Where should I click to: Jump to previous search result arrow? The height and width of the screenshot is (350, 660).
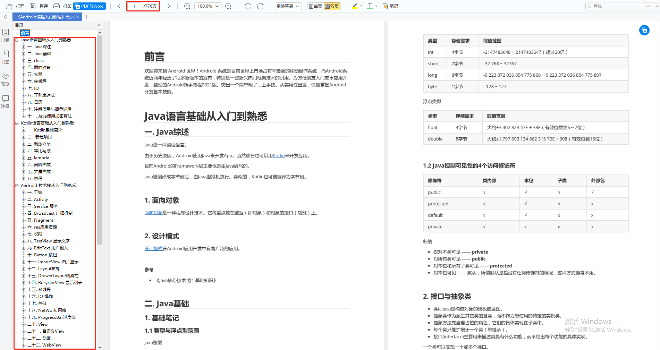648,6
